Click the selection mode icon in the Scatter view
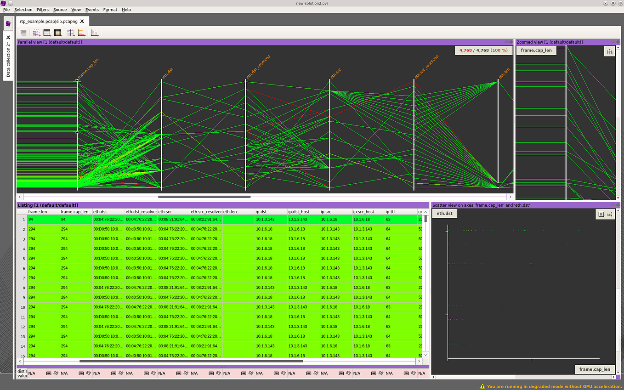The width and height of the screenshot is (624, 390). click(x=601, y=214)
